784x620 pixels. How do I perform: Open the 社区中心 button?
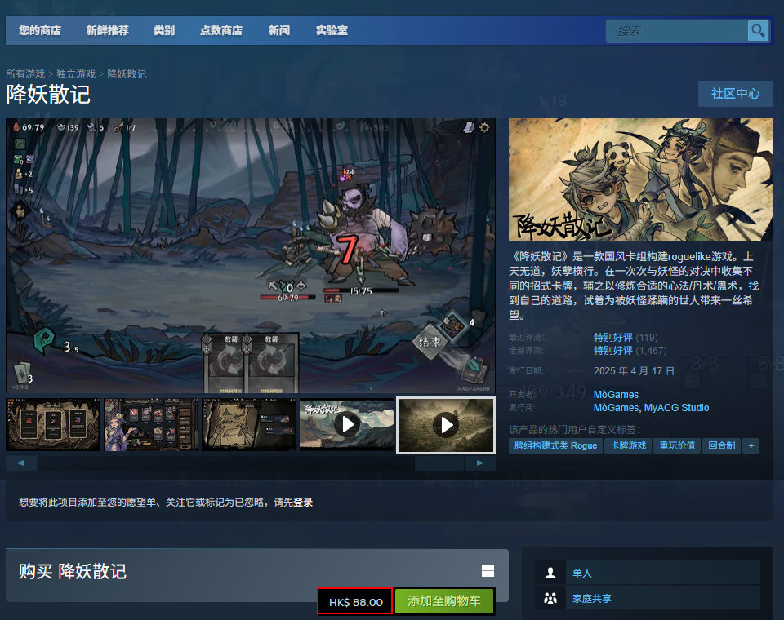click(x=735, y=93)
